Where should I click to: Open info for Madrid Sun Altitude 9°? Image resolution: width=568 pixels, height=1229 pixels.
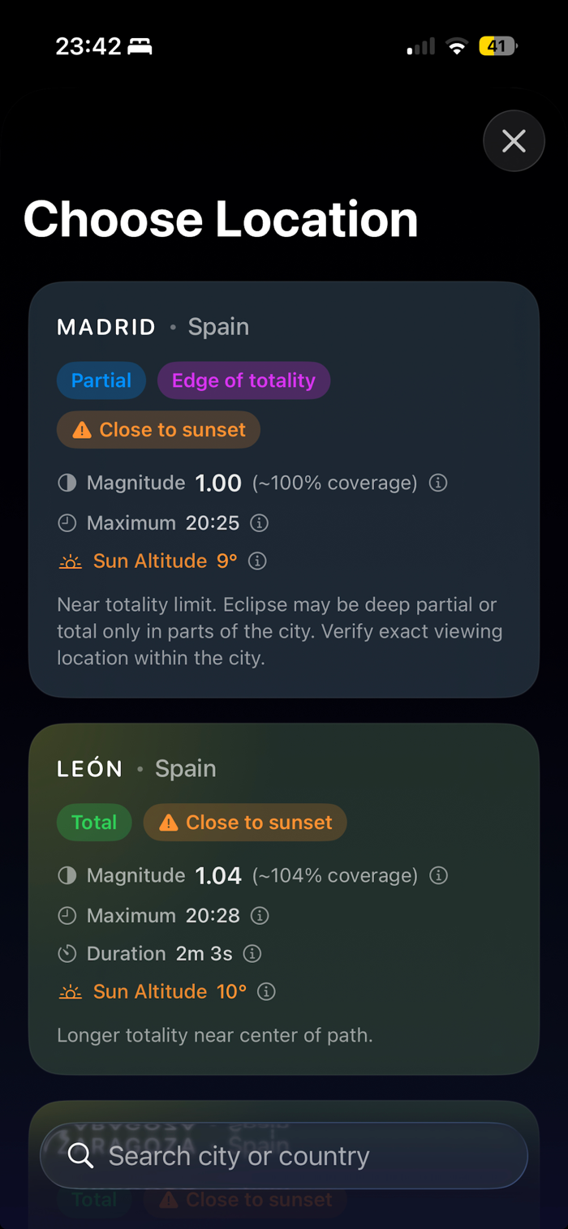click(257, 561)
